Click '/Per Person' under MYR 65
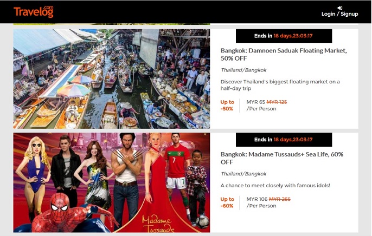Screen dimensions: 372x236 tap(261, 109)
